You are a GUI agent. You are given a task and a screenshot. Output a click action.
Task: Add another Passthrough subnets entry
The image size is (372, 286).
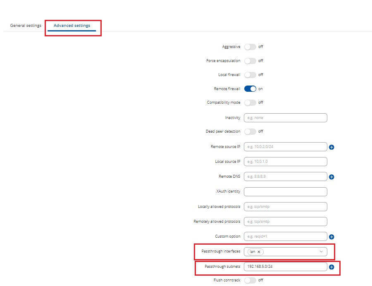[331, 267]
